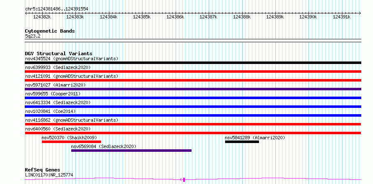Select the black nsv4345524 variant bar
373x184 pixels.
pos(193,63)
